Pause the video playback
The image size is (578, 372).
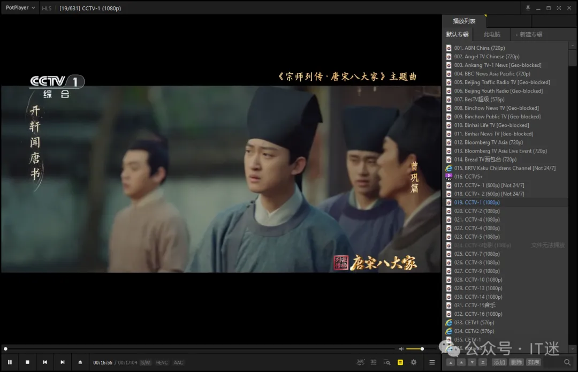pyautogui.click(x=10, y=362)
